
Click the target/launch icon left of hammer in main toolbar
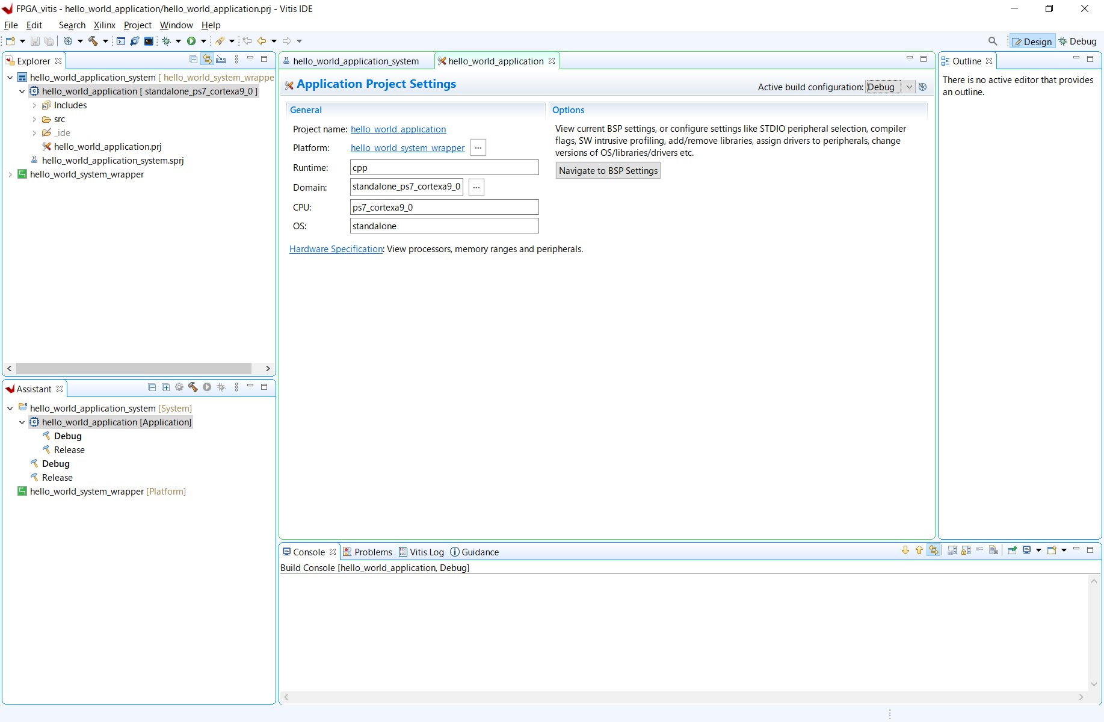click(68, 41)
